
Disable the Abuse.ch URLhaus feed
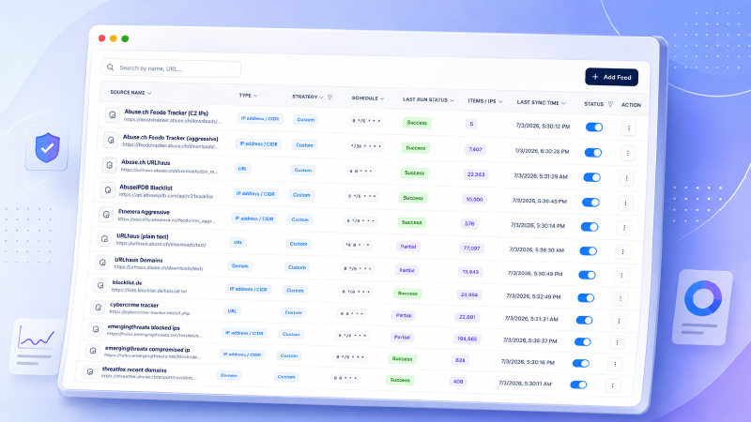[x=592, y=177]
